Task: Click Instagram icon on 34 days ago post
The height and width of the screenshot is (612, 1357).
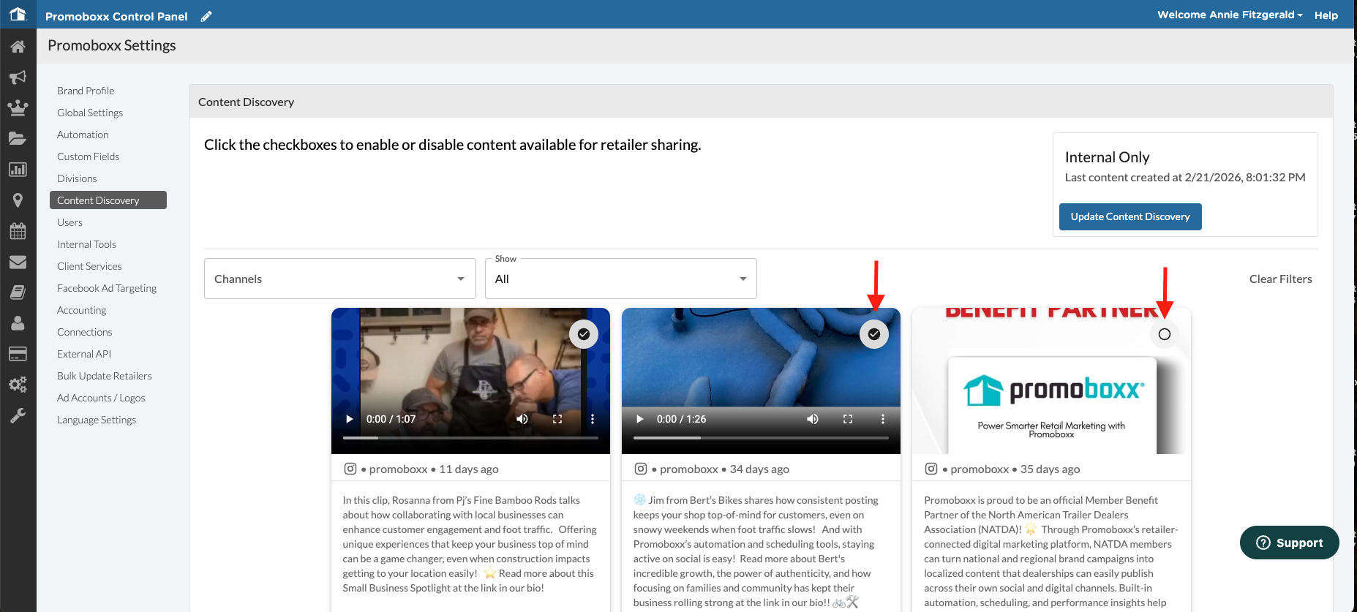Action: (641, 469)
